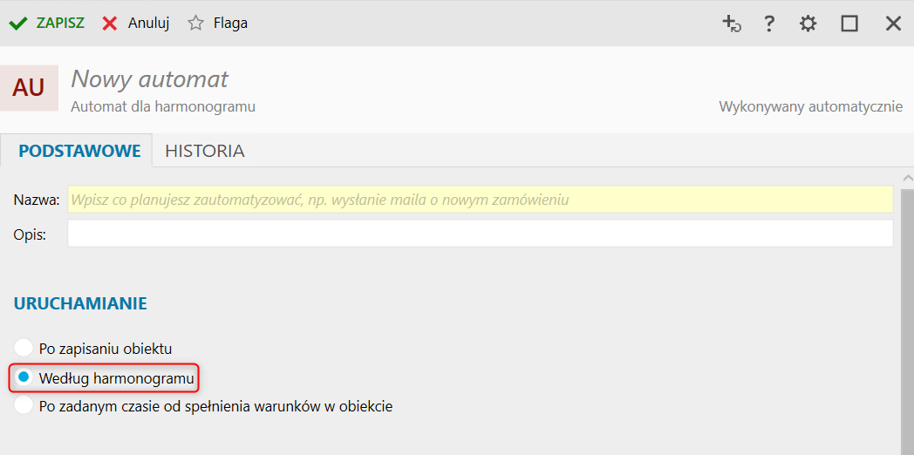Maximize the window using the square icon
Image resolution: width=914 pixels, height=455 pixels.
849,24
